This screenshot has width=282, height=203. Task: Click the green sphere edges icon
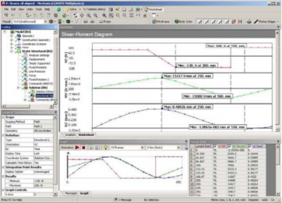click(x=68, y=22)
